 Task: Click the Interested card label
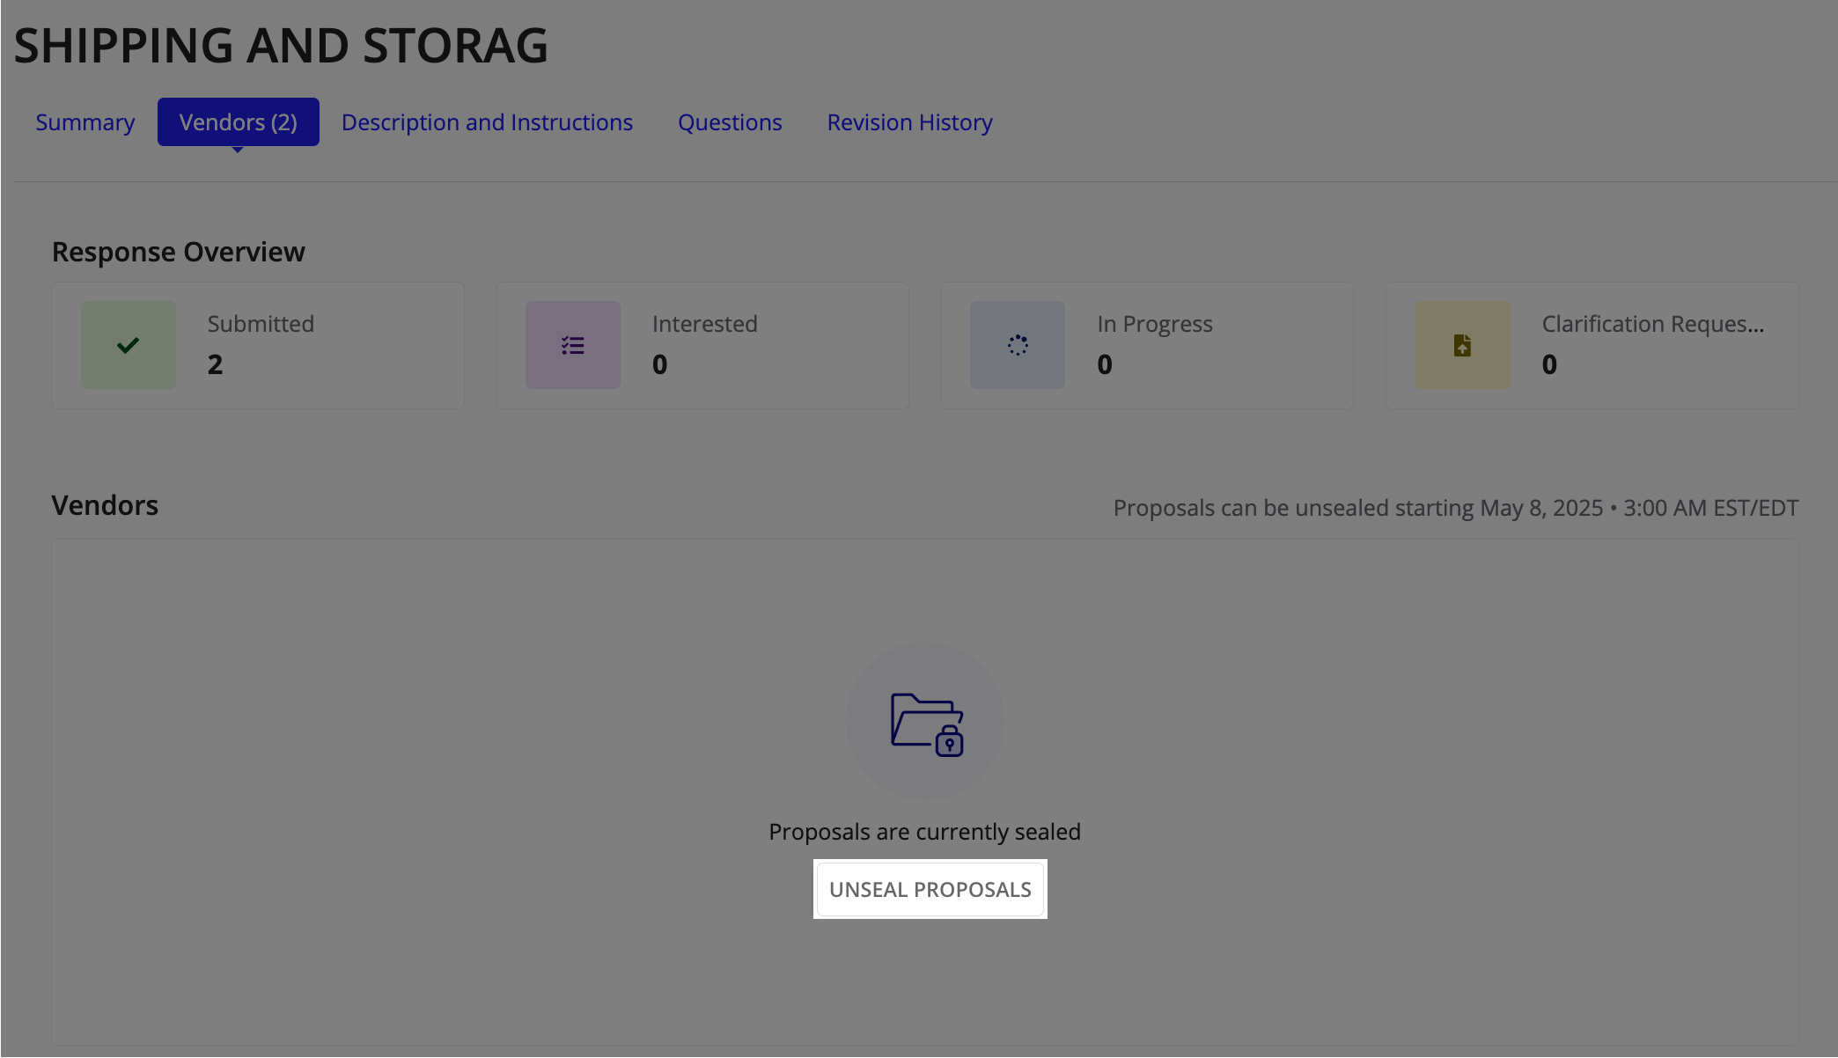coord(705,324)
